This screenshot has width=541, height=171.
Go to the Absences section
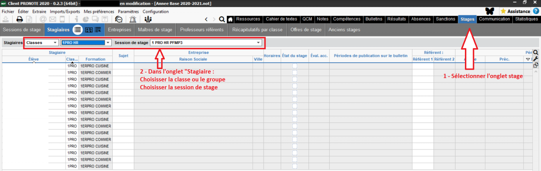click(x=421, y=19)
